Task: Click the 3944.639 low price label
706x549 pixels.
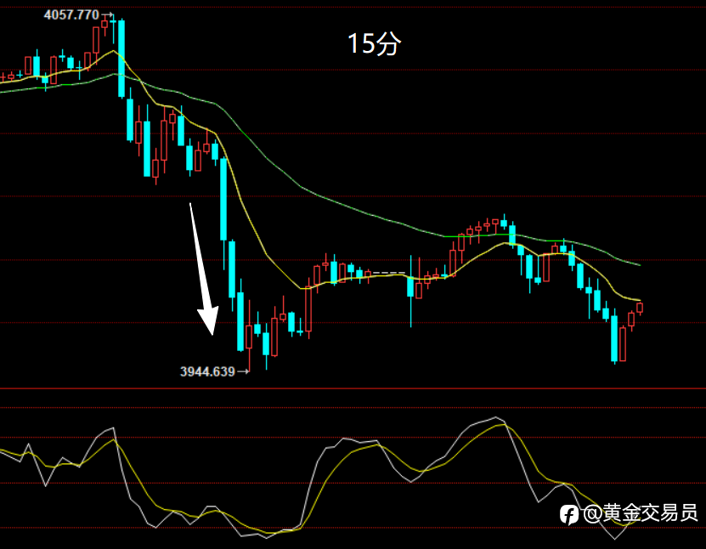Action: [x=207, y=371]
